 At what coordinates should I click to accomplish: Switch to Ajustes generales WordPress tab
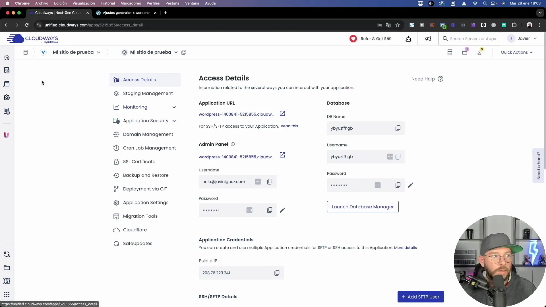click(x=126, y=13)
